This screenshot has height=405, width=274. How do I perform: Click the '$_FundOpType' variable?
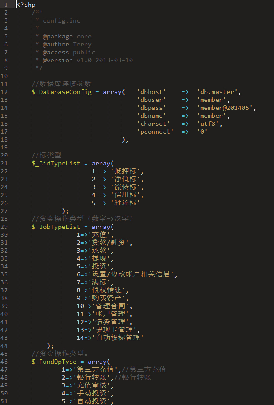[x=54, y=362]
